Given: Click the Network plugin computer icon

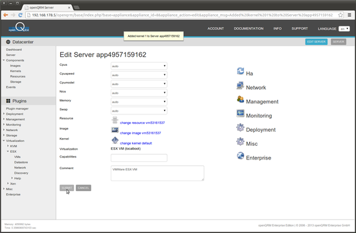Looking at the screenshot, I should pyautogui.click(x=240, y=86).
